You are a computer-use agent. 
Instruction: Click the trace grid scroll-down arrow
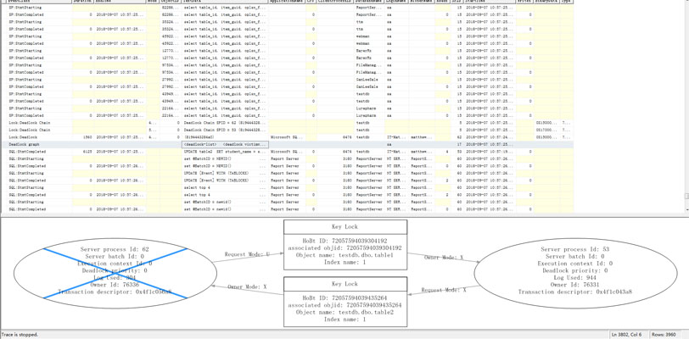686,211
